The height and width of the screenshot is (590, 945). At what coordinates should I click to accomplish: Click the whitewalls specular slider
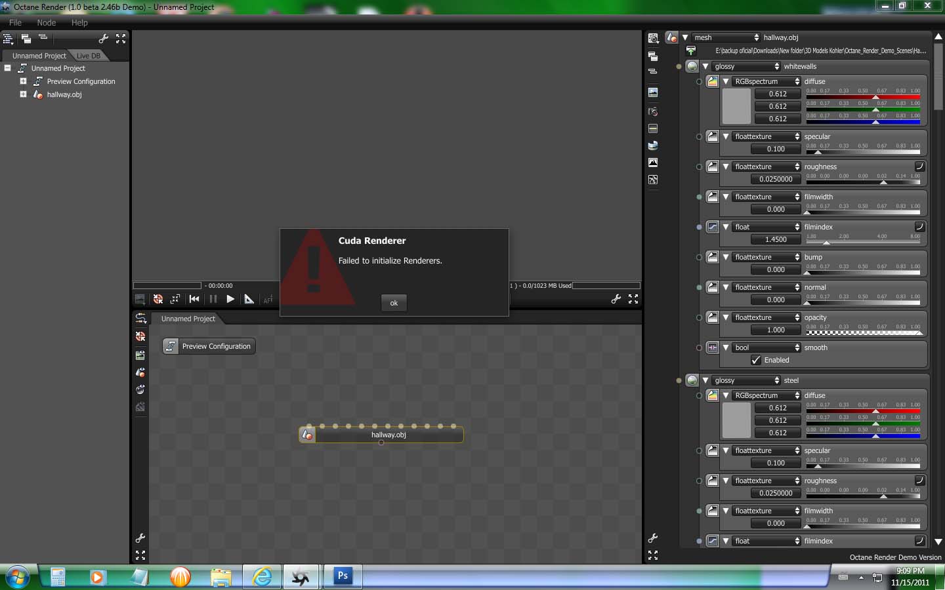click(863, 151)
